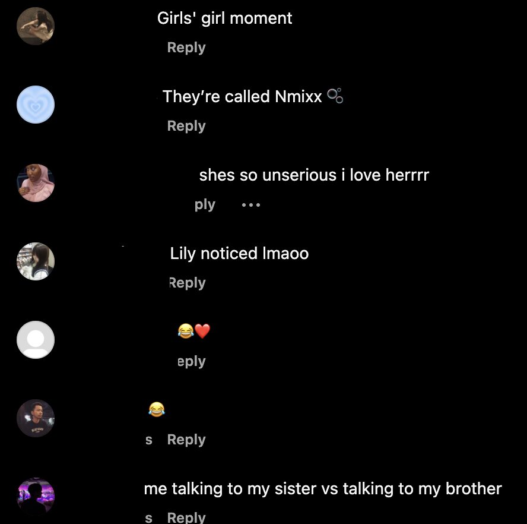This screenshot has height=524, width=527.
Task: Open avatar of 'Girls' girl moment' commenter
Action: 36,26
